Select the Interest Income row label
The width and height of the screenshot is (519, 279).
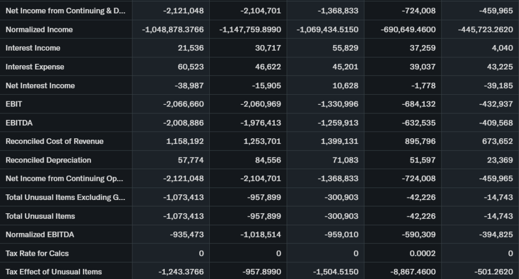click(x=33, y=48)
